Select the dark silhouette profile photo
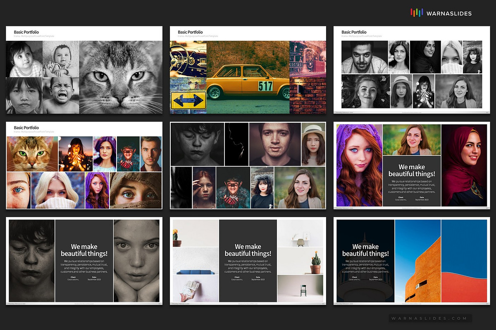The height and width of the screenshot is (330, 496). coord(236,144)
